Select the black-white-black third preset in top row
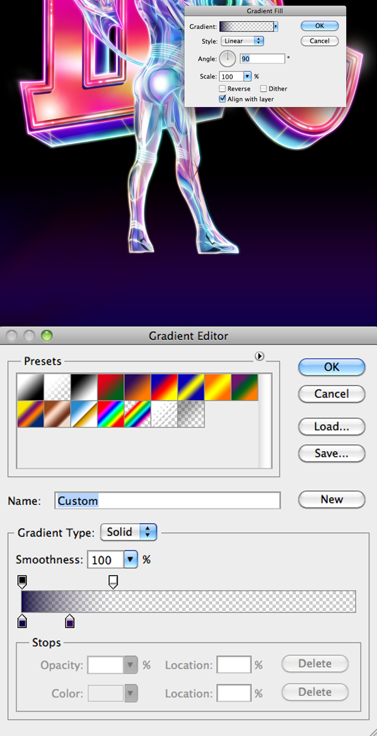Screen dimensions: 377x736 tap(84, 388)
